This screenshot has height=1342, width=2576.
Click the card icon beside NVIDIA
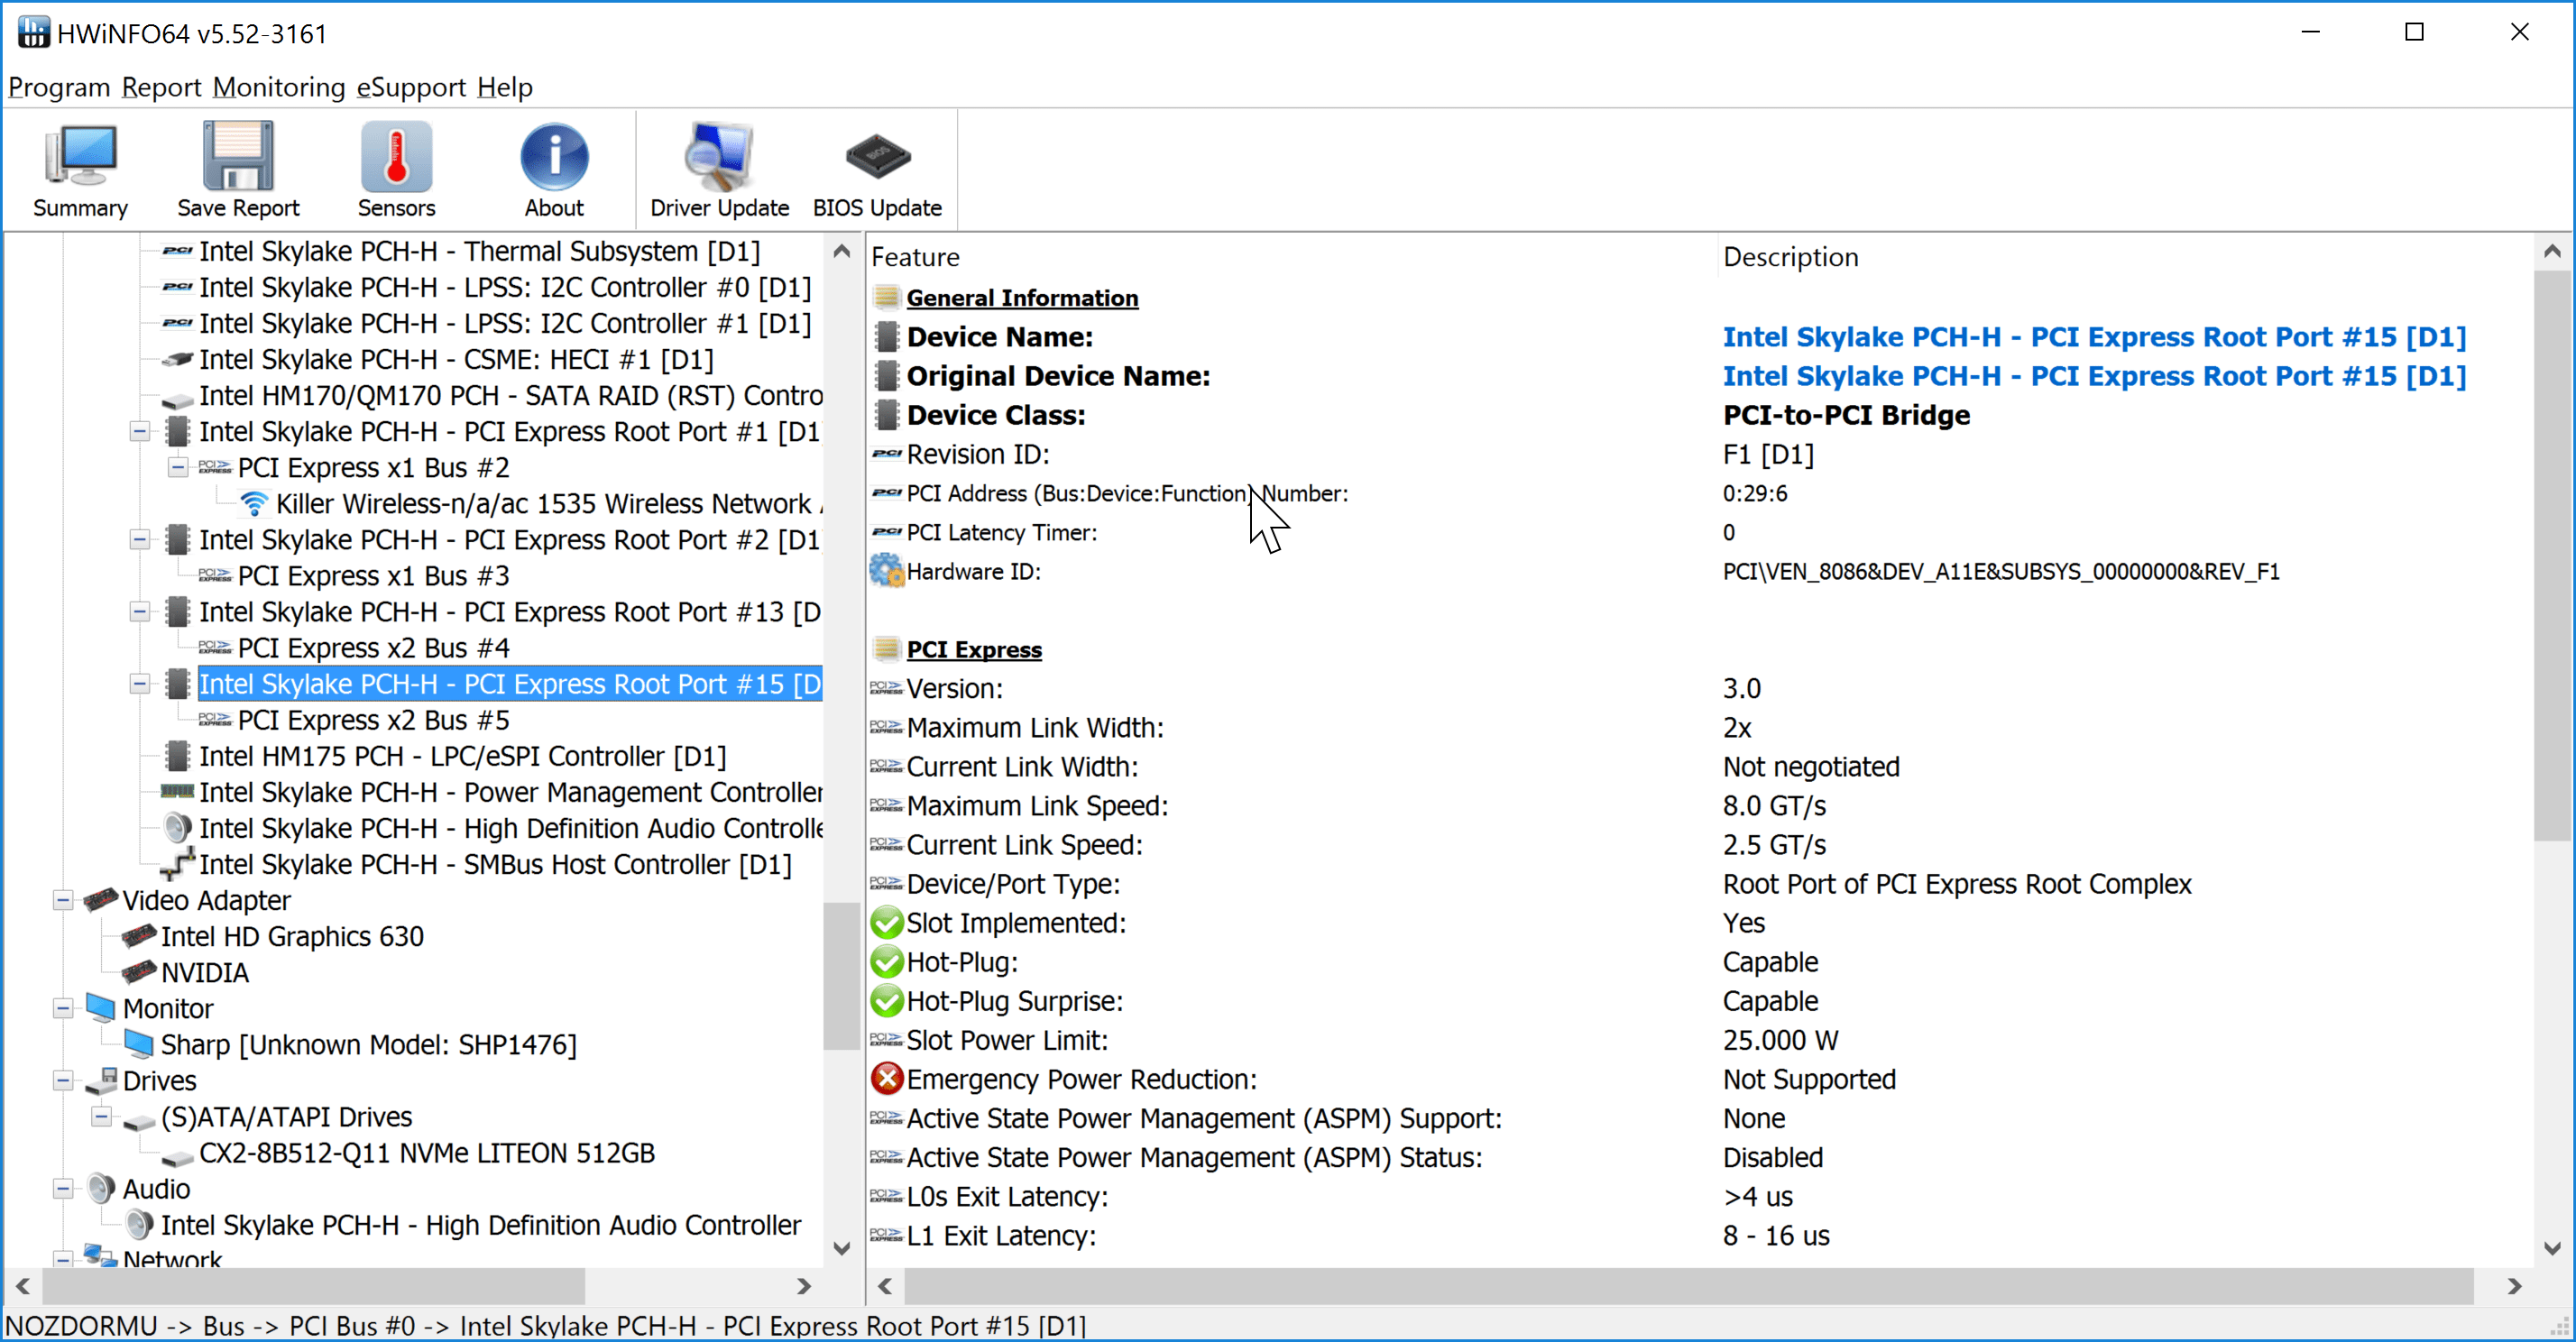tap(139, 972)
